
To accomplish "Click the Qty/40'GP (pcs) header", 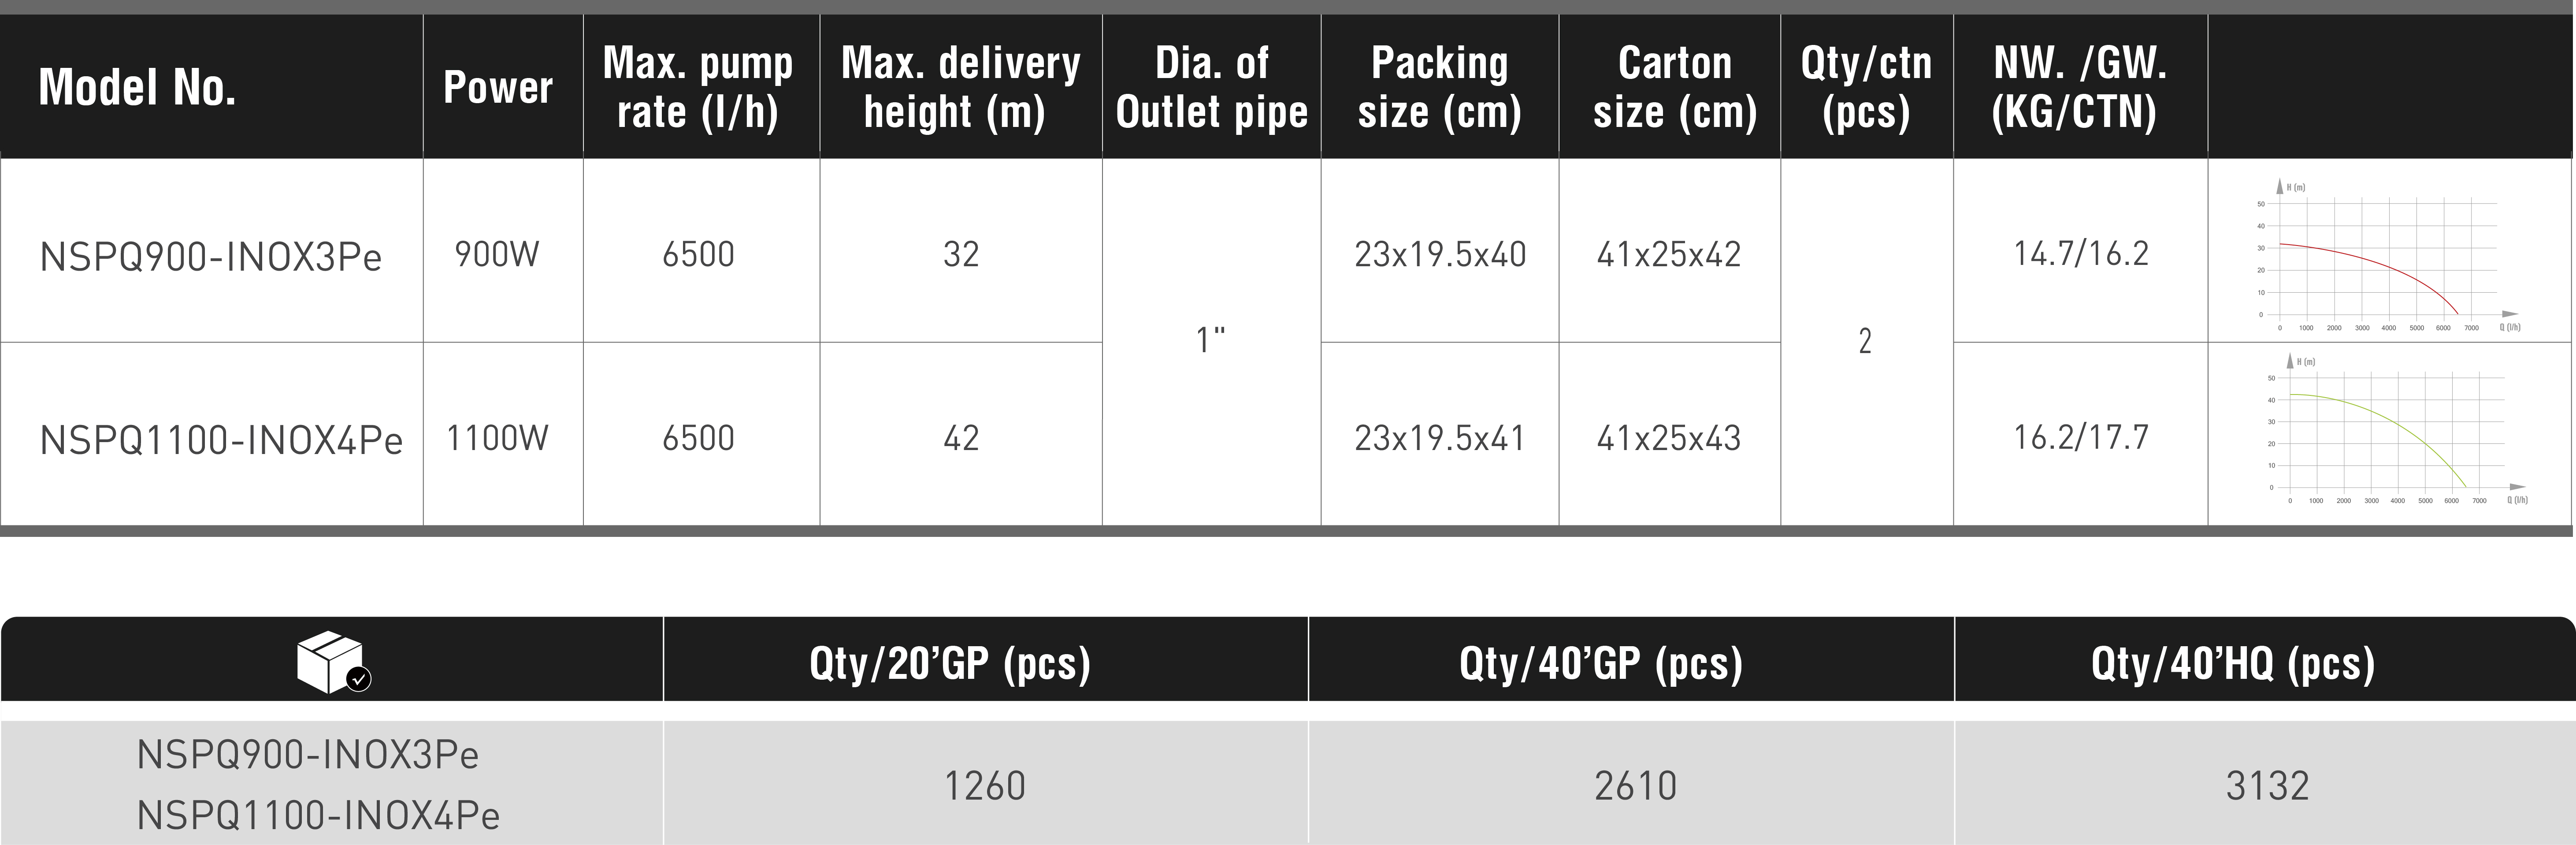I will pos(1600,663).
